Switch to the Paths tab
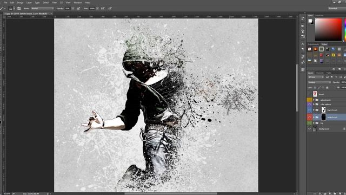Image resolution: width=346 pixels, height=195 pixels. click(329, 73)
